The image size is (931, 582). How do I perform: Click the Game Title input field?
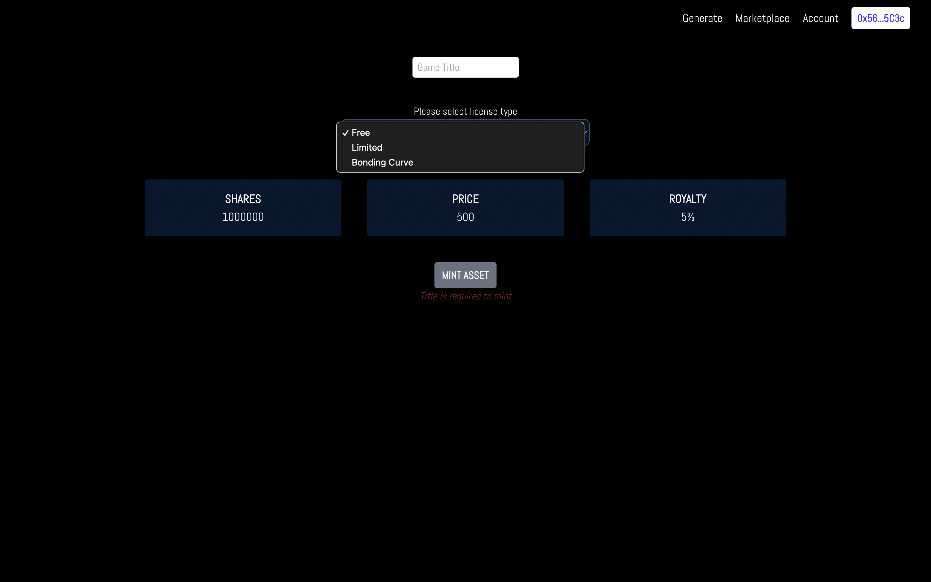tap(465, 67)
